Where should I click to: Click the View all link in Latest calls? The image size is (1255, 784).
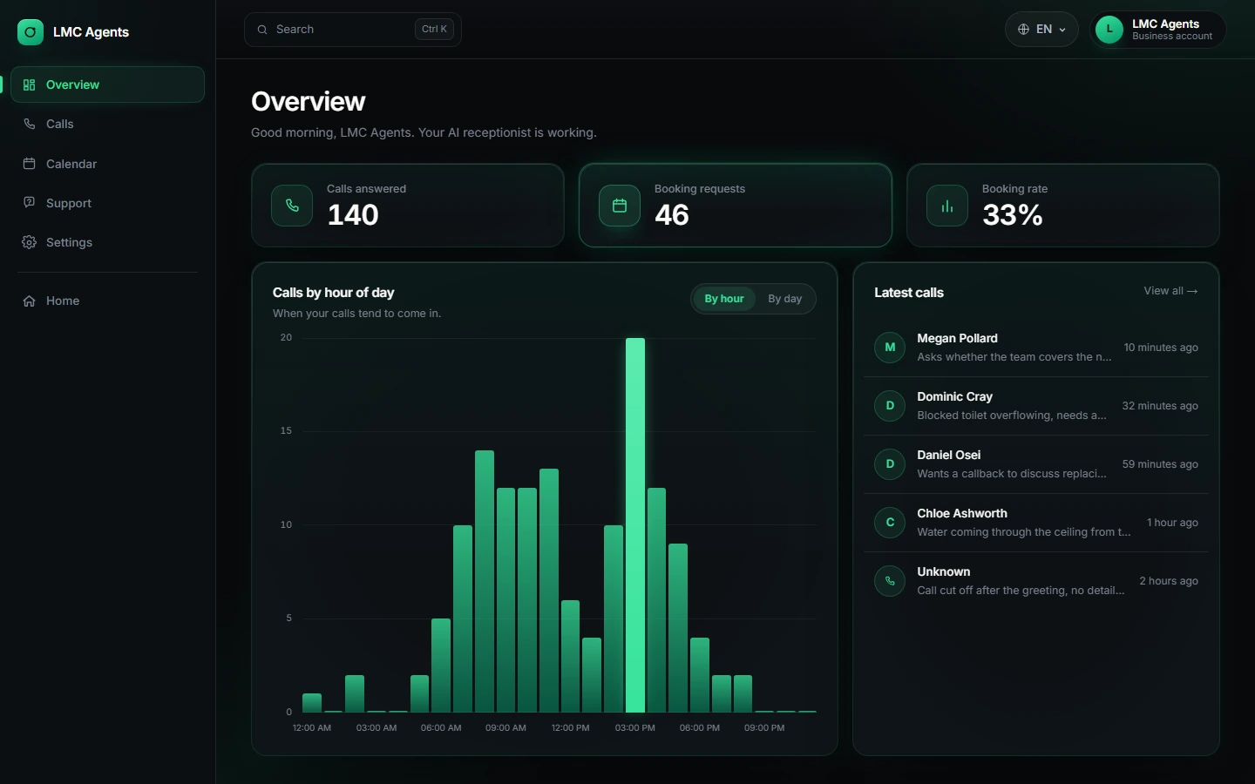click(x=1170, y=291)
